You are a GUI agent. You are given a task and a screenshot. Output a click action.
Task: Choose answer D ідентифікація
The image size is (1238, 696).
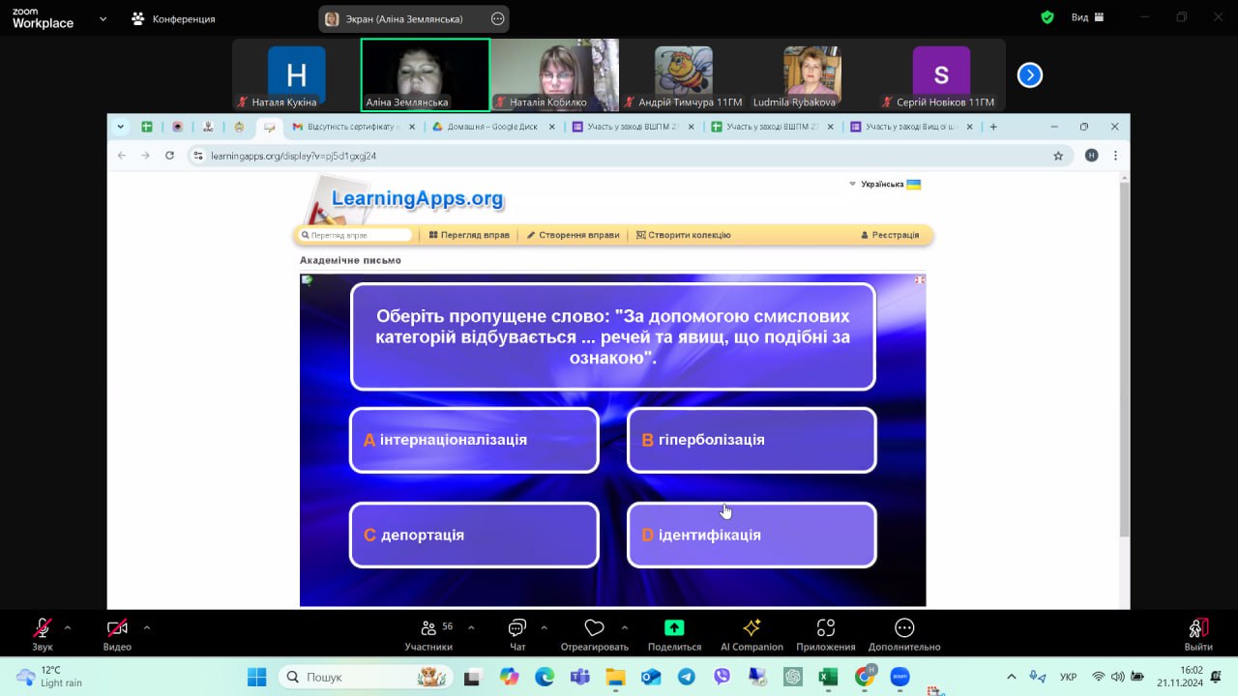click(x=752, y=535)
